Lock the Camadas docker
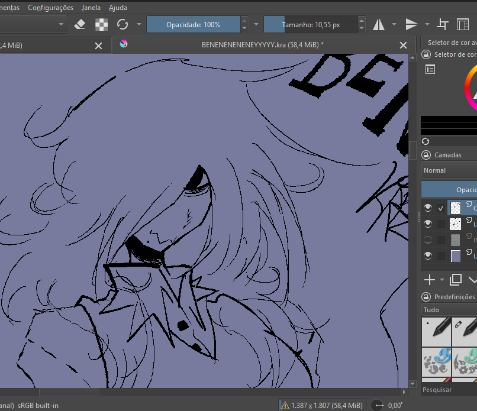Screen dimensions: 477x411 tap(426, 155)
